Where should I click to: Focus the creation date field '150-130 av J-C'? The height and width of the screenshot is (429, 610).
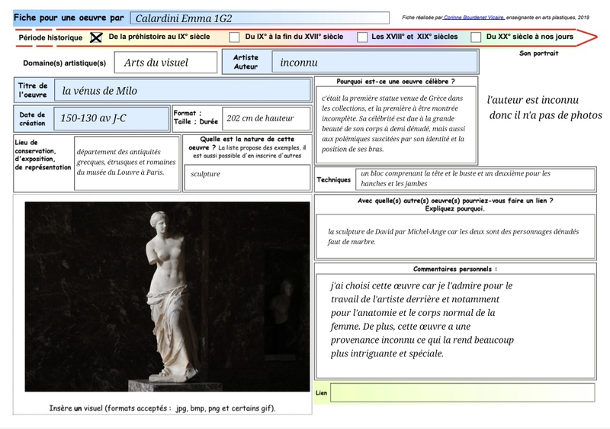pos(112,118)
